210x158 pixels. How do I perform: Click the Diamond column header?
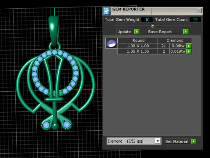tap(175, 40)
